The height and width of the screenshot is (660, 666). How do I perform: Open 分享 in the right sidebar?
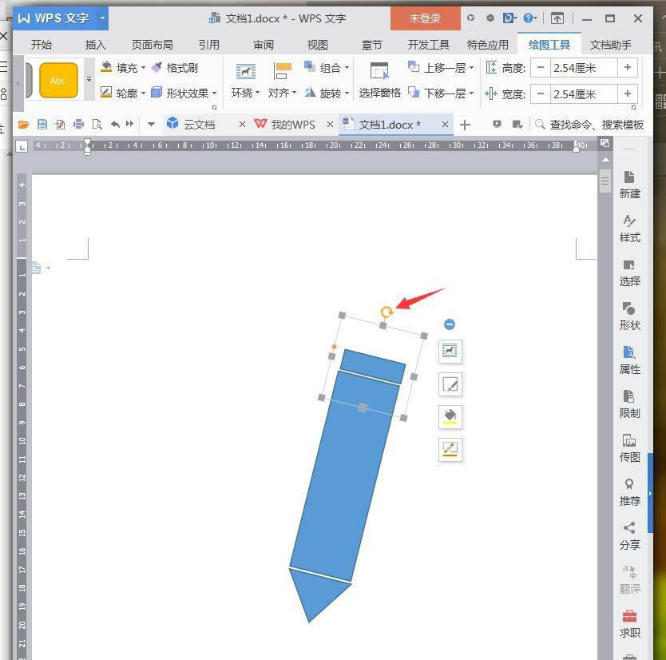tap(629, 535)
